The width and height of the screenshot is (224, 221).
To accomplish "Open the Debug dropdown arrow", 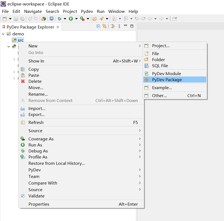I will (x=65, y=19).
